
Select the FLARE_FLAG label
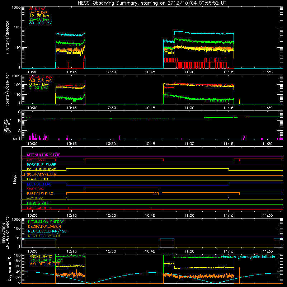37,179
